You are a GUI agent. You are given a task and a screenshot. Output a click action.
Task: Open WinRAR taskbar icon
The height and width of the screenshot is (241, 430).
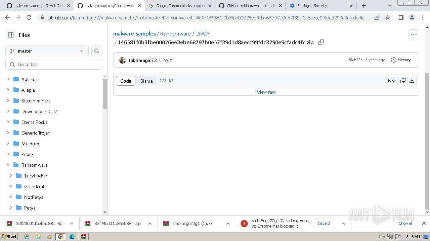click(83, 237)
